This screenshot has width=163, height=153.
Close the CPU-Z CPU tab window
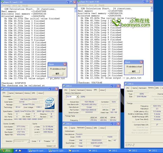pyautogui.click(x=57, y=89)
